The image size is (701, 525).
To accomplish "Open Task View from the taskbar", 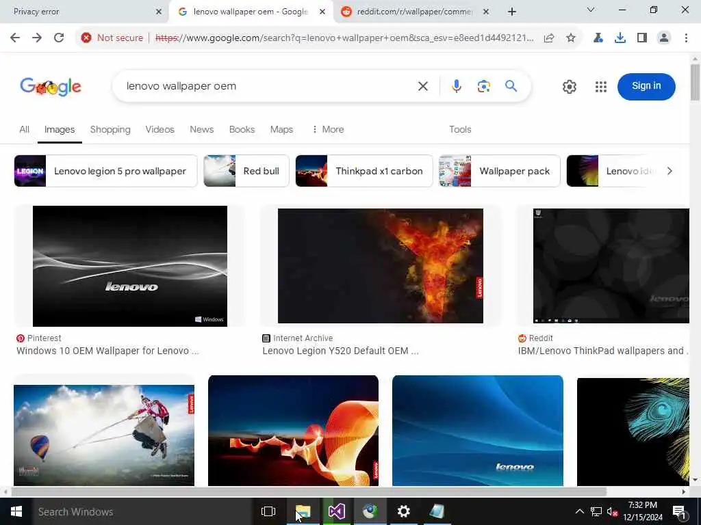I will (x=268, y=511).
